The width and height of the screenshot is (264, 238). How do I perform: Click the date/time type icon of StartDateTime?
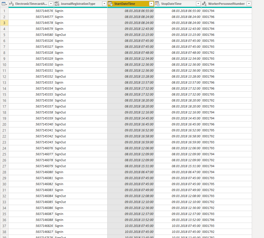tap(110, 4)
